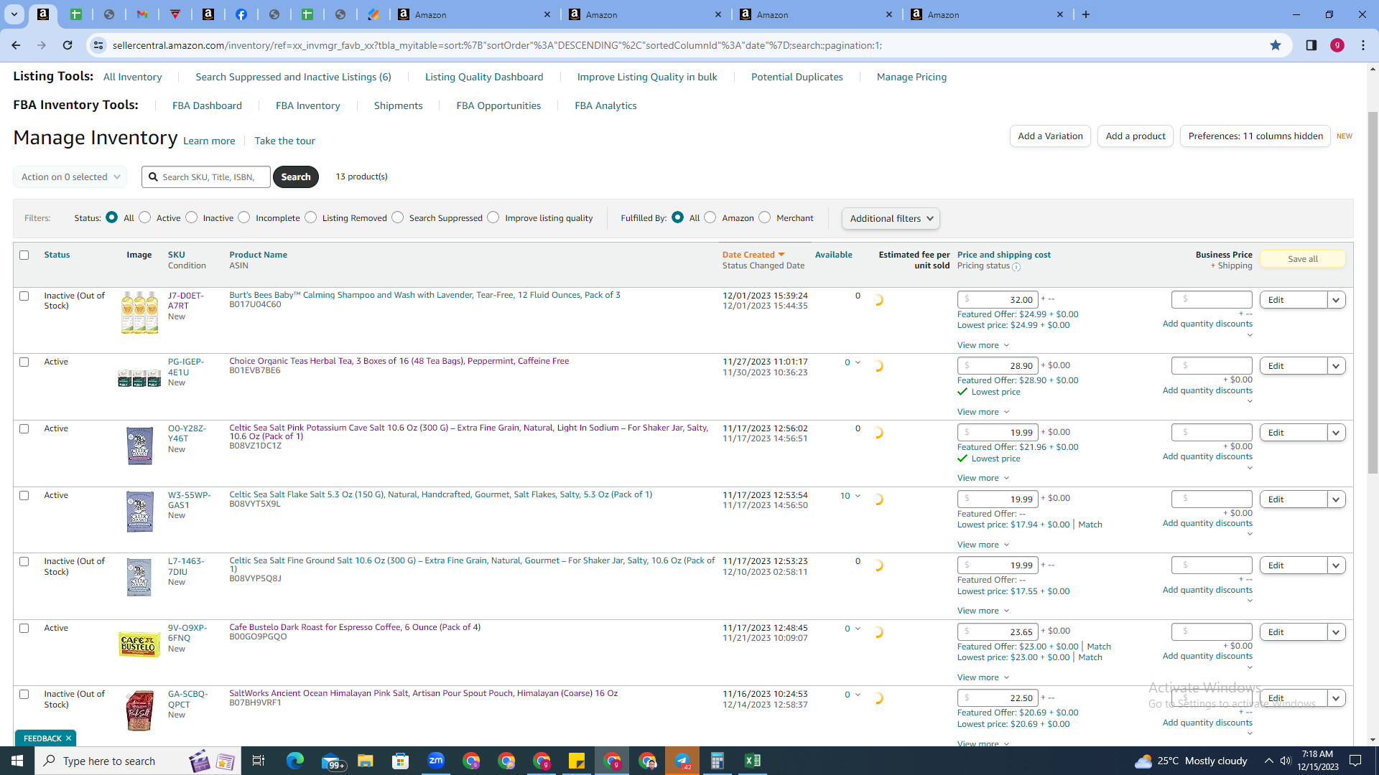Click the Add a product button
The height and width of the screenshot is (775, 1379).
click(1136, 136)
